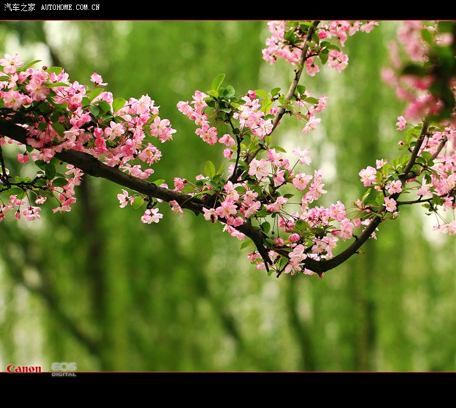This screenshot has height=408, width=456.
Task: Click the red Canon logo
Action: [x=24, y=369]
